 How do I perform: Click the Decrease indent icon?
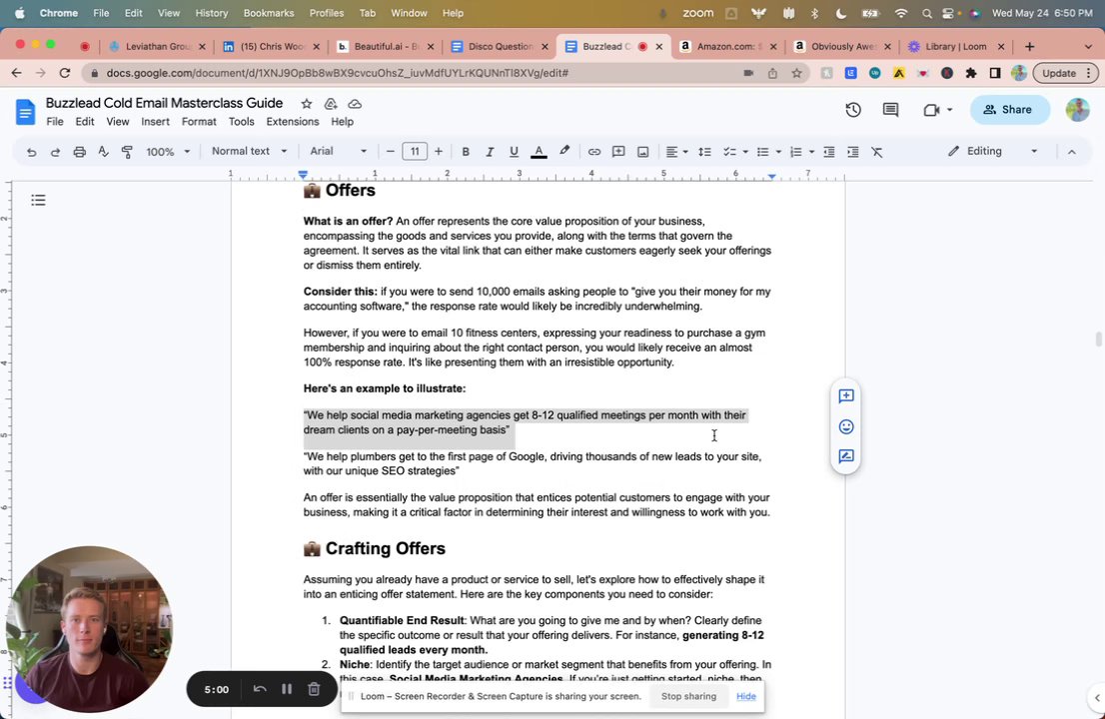click(x=829, y=152)
